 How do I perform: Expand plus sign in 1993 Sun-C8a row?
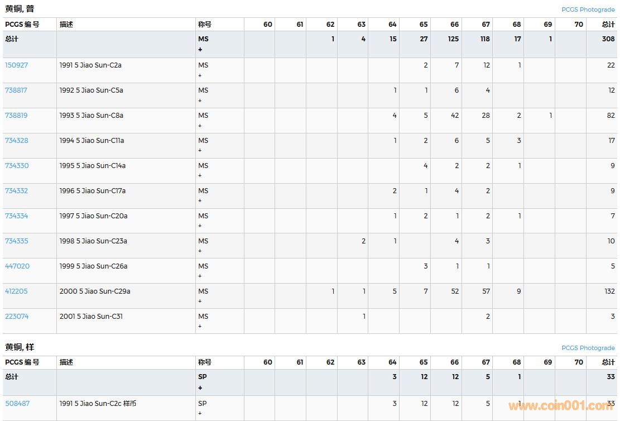200,126
